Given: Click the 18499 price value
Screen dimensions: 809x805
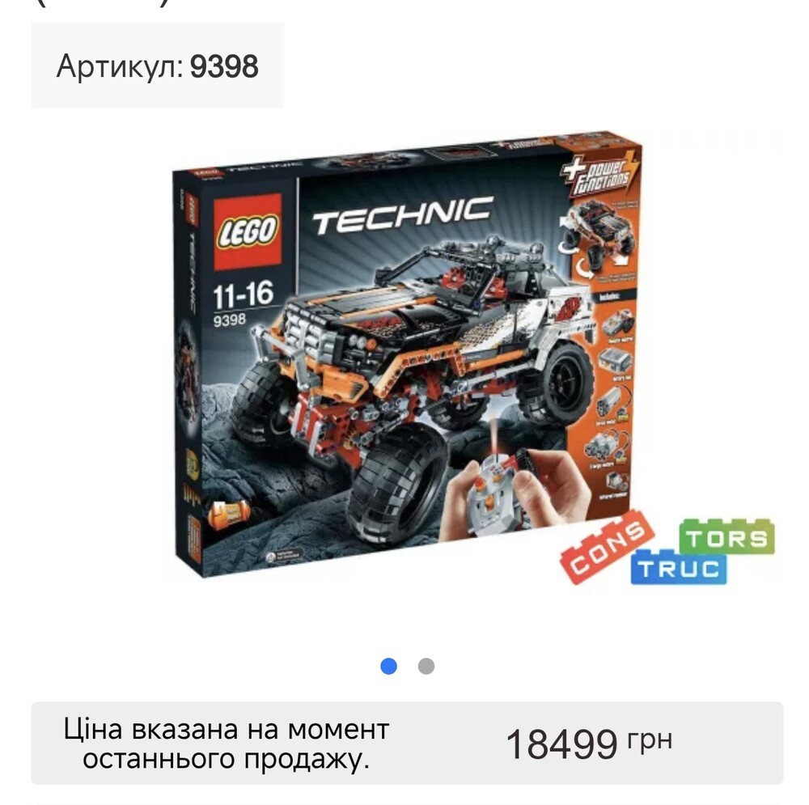Looking at the screenshot, I should tap(562, 744).
